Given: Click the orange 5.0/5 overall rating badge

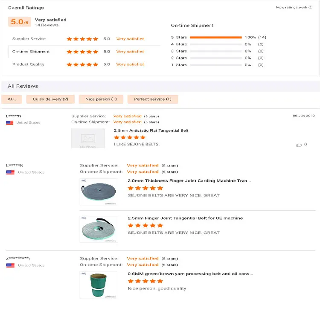Looking at the screenshot, I should (20, 22).
